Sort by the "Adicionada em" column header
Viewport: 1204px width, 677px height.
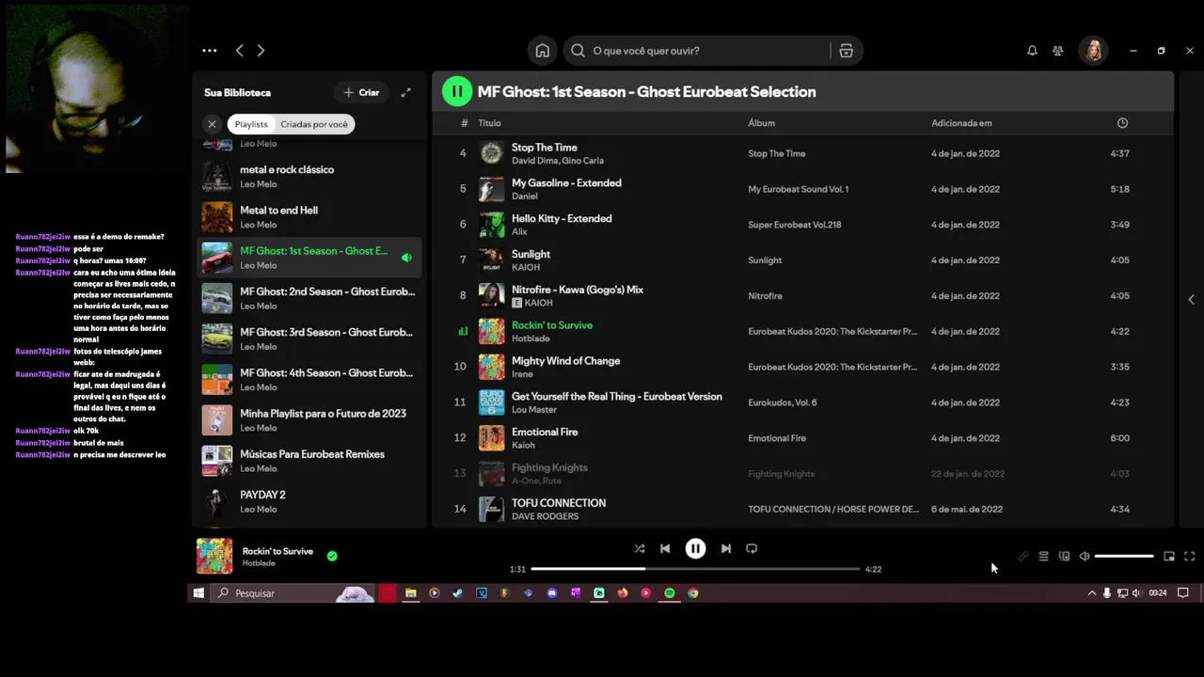[x=961, y=123]
